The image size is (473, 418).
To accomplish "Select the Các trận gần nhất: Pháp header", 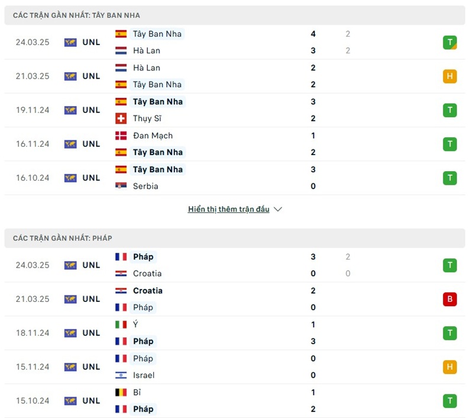I will (x=63, y=238).
